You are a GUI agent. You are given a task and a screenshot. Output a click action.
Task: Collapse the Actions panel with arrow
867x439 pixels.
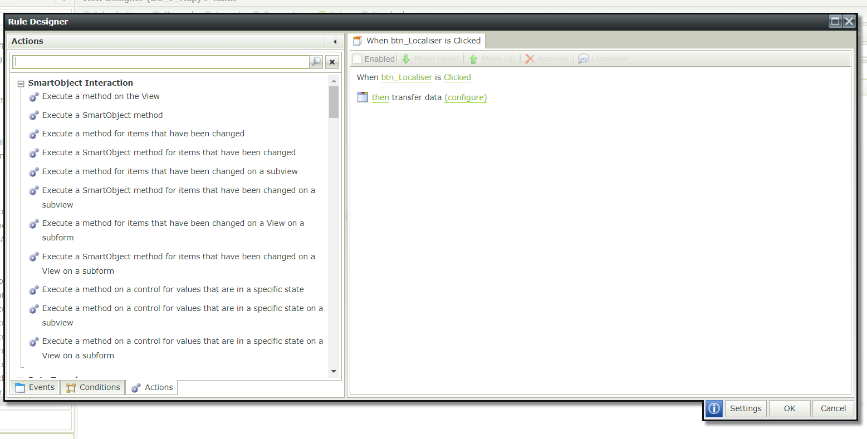pos(335,42)
